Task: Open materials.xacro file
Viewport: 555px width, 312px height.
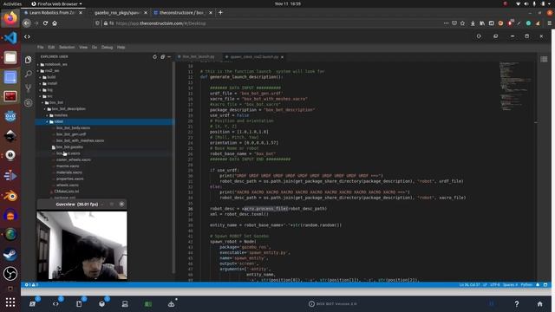Action: [x=69, y=172]
